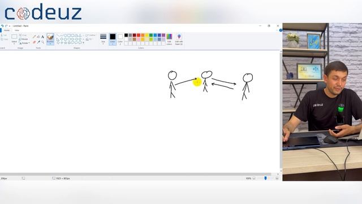Select the Magnifier tool

(43, 42)
